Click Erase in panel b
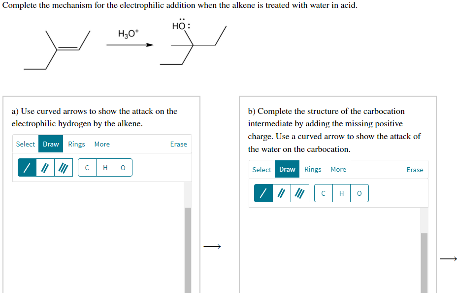457x293 pixels. pos(415,169)
